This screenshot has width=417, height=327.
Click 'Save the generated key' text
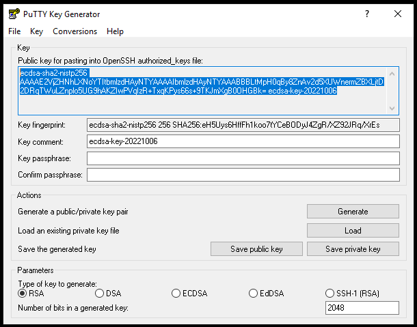click(x=57, y=249)
